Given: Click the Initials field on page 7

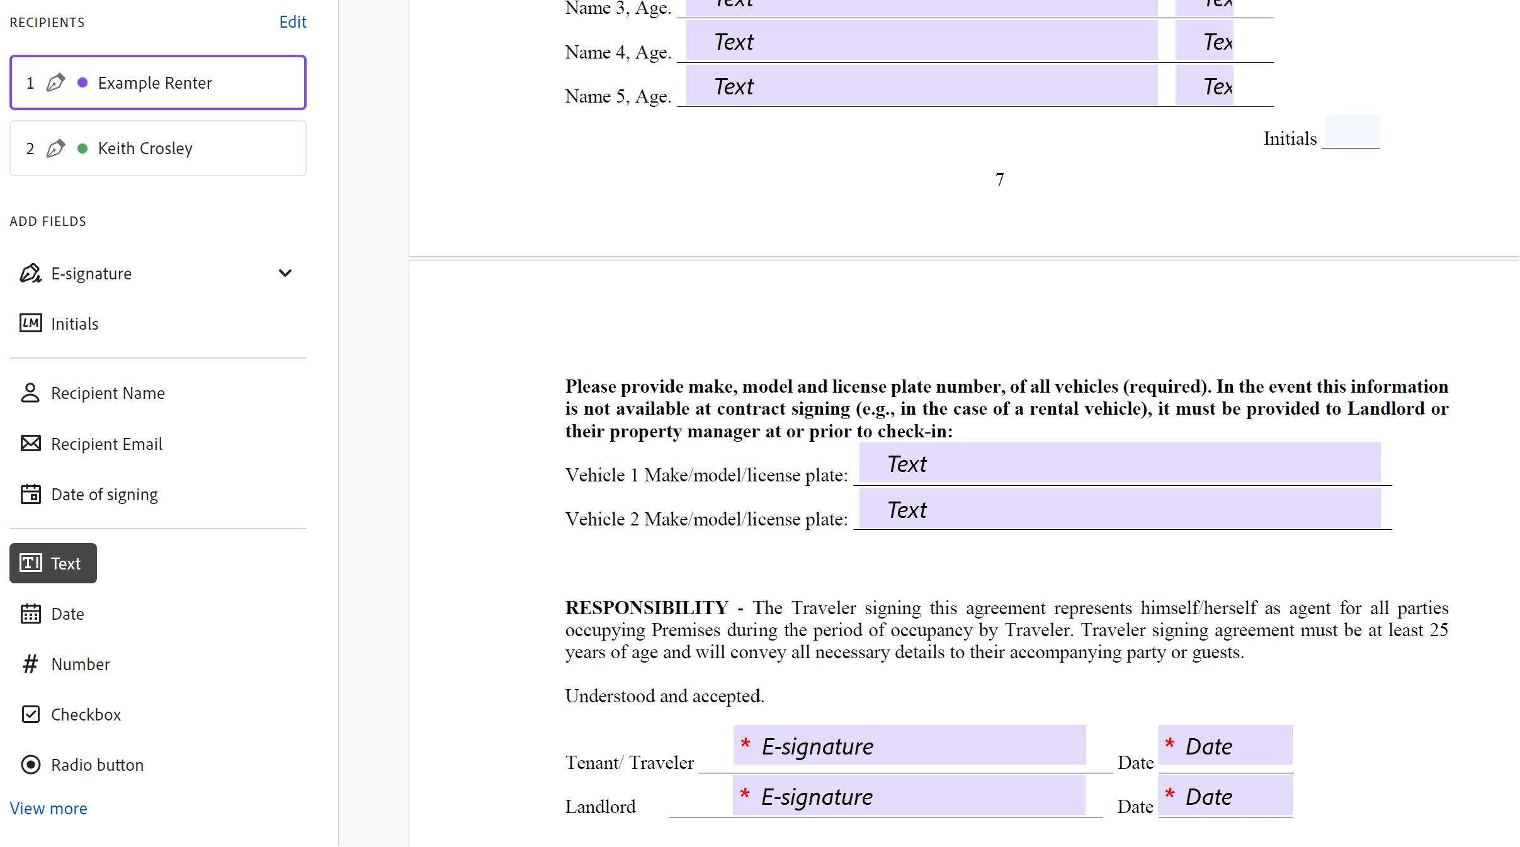Looking at the screenshot, I should click(x=1351, y=132).
